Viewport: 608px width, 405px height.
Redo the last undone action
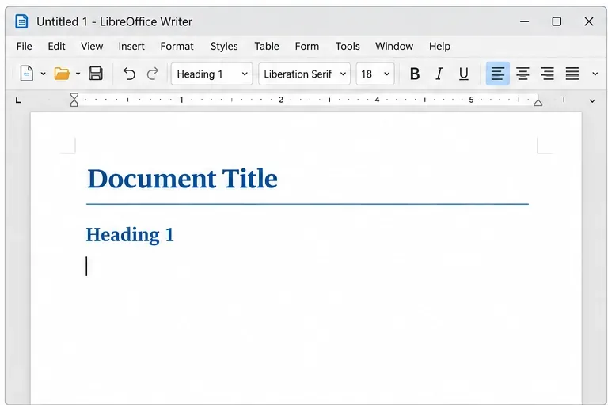pyautogui.click(x=153, y=74)
